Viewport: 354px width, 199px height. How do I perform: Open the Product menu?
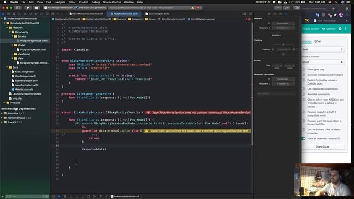84,2
